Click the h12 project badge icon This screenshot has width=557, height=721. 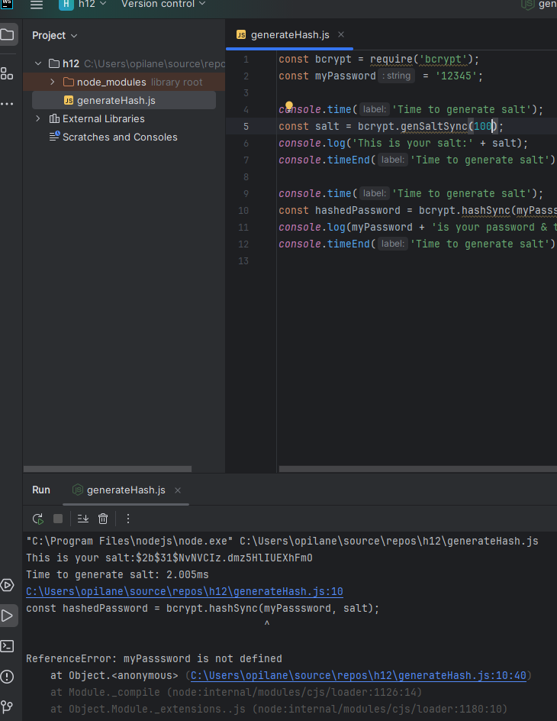(66, 4)
